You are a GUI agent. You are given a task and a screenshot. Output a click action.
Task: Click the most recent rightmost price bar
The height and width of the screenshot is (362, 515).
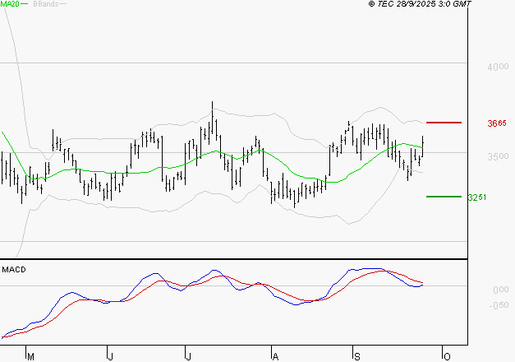click(x=424, y=146)
